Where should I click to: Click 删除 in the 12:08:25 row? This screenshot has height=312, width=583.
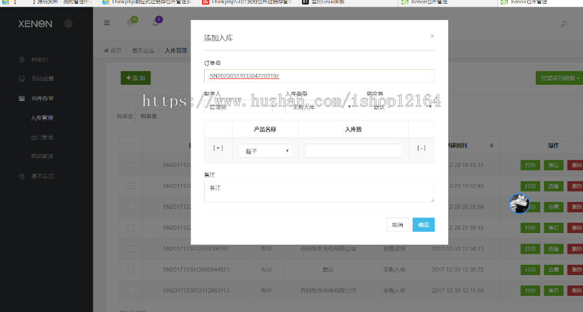click(x=576, y=270)
